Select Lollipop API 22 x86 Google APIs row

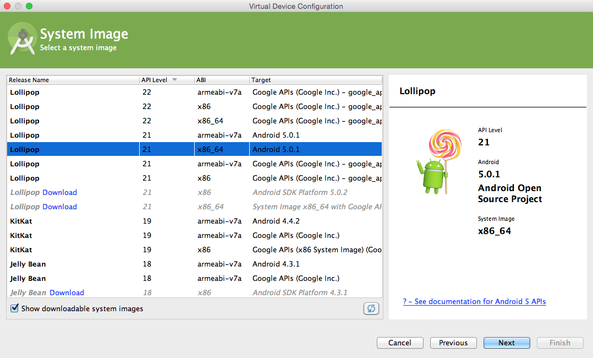194,106
